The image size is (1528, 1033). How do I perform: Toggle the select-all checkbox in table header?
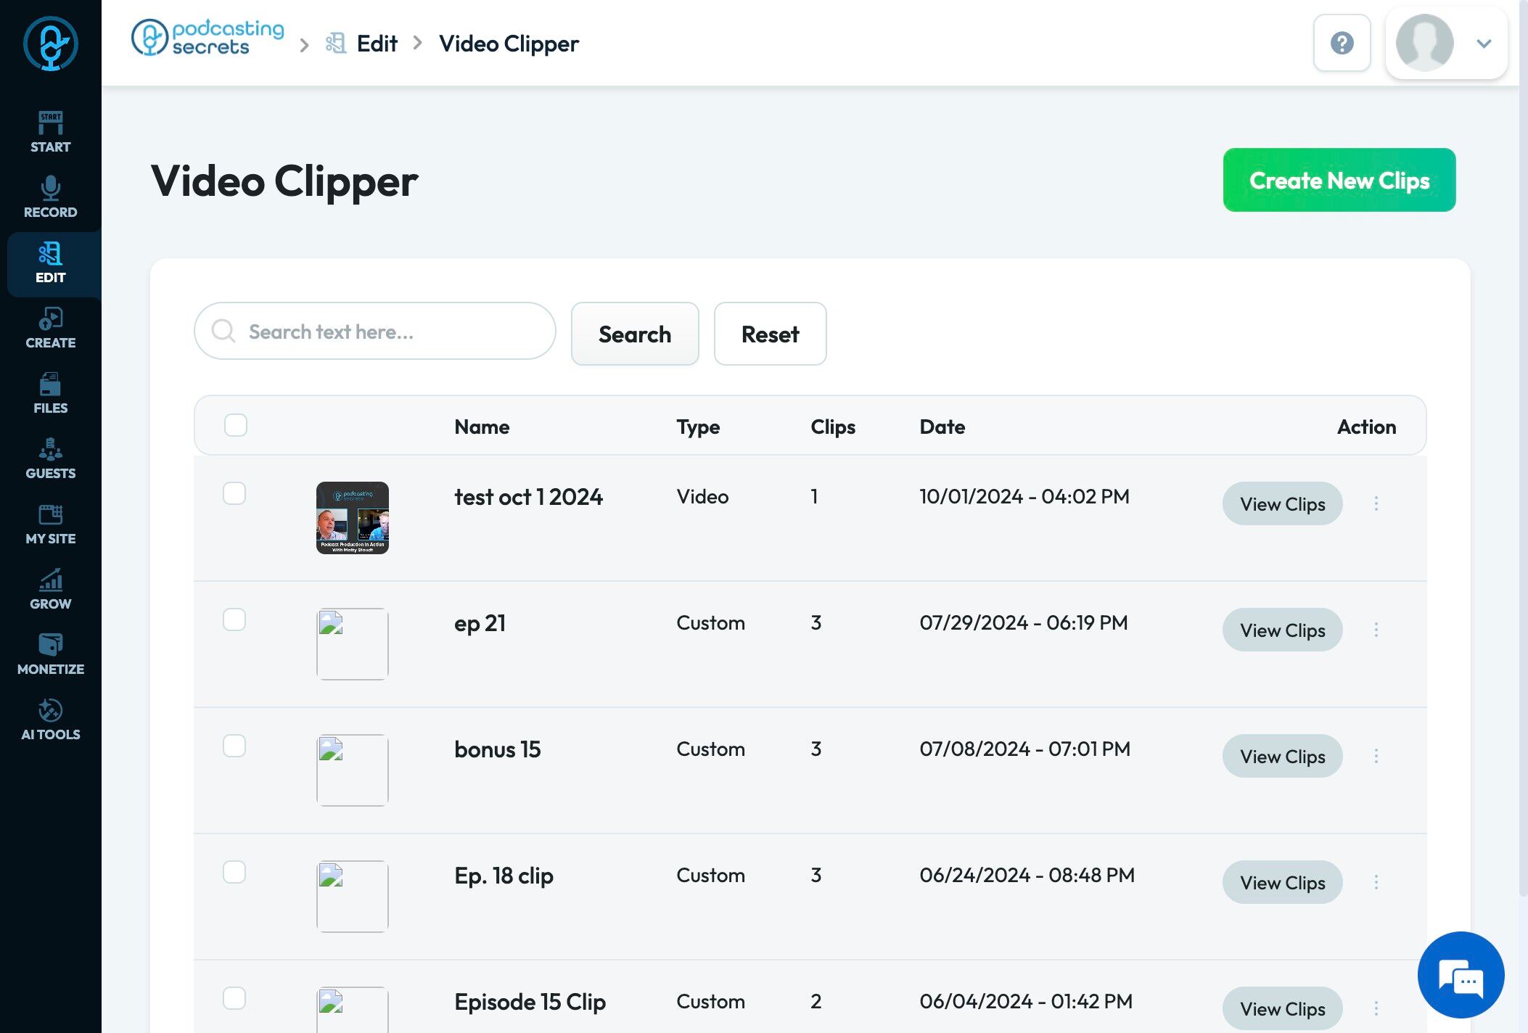[x=235, y=425]
